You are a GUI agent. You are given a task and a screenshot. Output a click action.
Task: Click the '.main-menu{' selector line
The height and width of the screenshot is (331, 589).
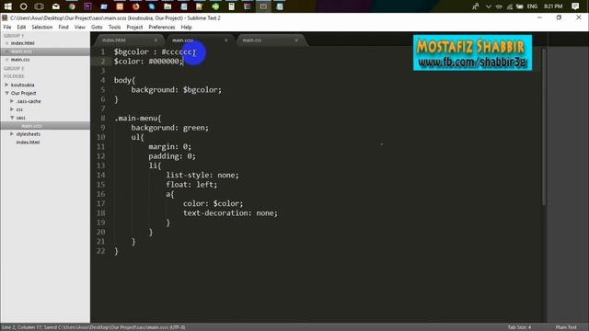click(x=137, y=119)
